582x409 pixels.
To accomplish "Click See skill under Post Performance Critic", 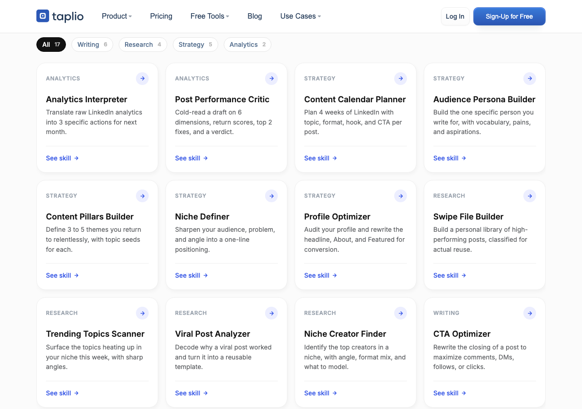I will (191, 158).
